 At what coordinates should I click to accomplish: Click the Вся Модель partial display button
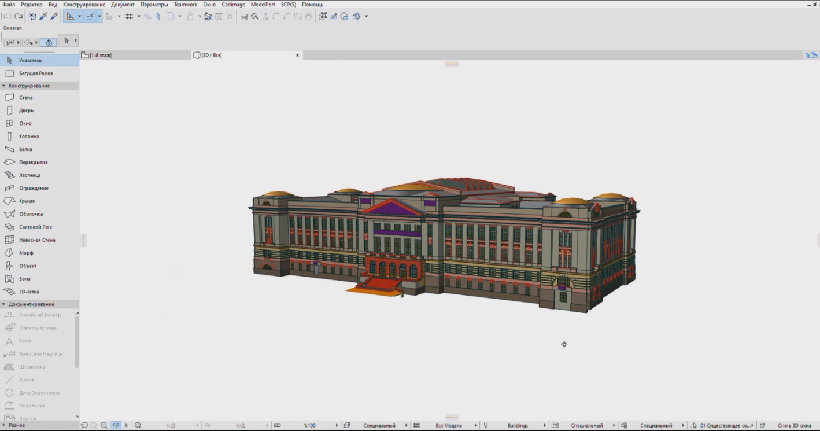point(448,426)
